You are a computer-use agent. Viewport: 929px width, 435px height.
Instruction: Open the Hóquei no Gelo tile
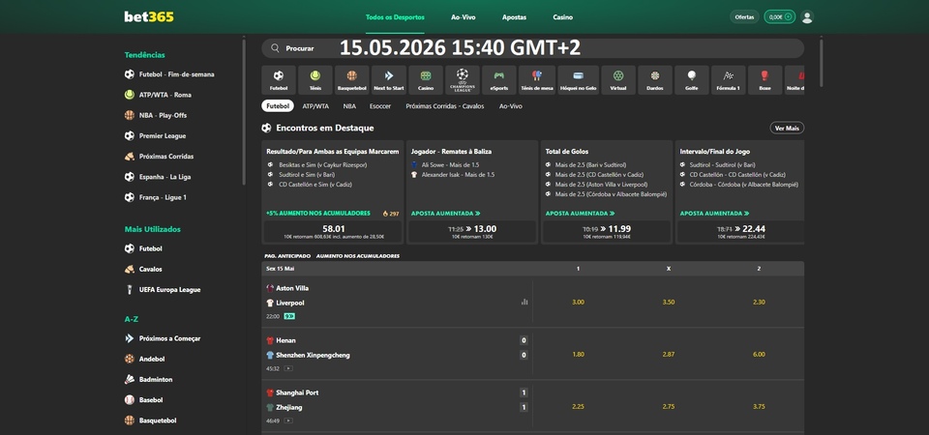579,80
